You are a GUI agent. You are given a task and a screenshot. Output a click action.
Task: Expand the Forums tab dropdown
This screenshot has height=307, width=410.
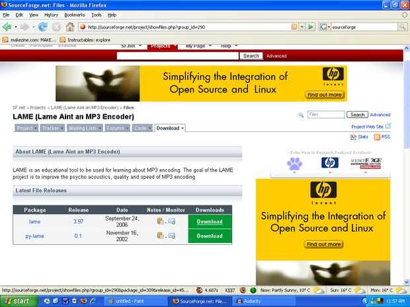[117, 128]
